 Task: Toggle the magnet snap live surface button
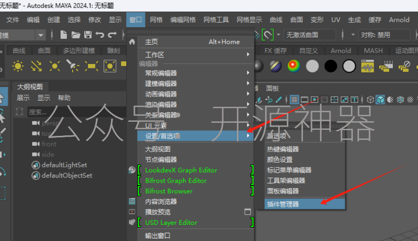pos(268,35)
